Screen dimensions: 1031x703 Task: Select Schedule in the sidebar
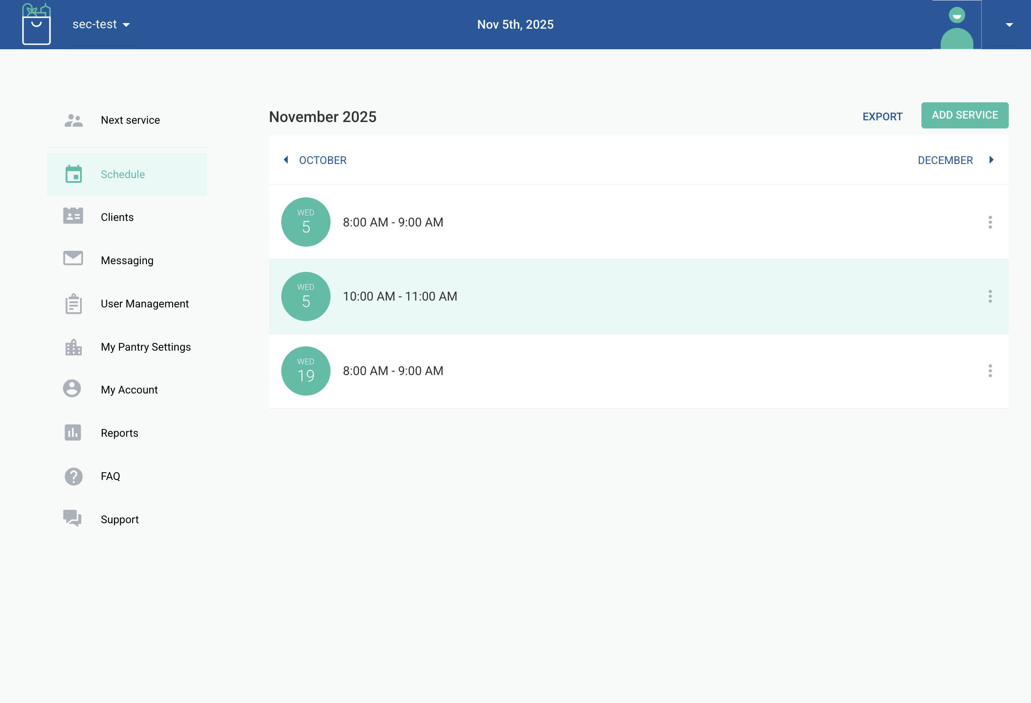pos(127,174)
